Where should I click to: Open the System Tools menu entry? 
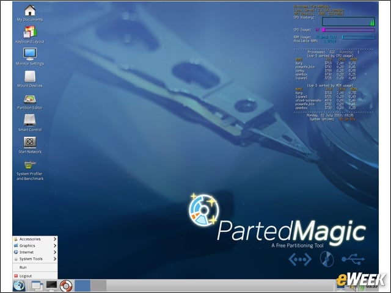click(35, 259)
